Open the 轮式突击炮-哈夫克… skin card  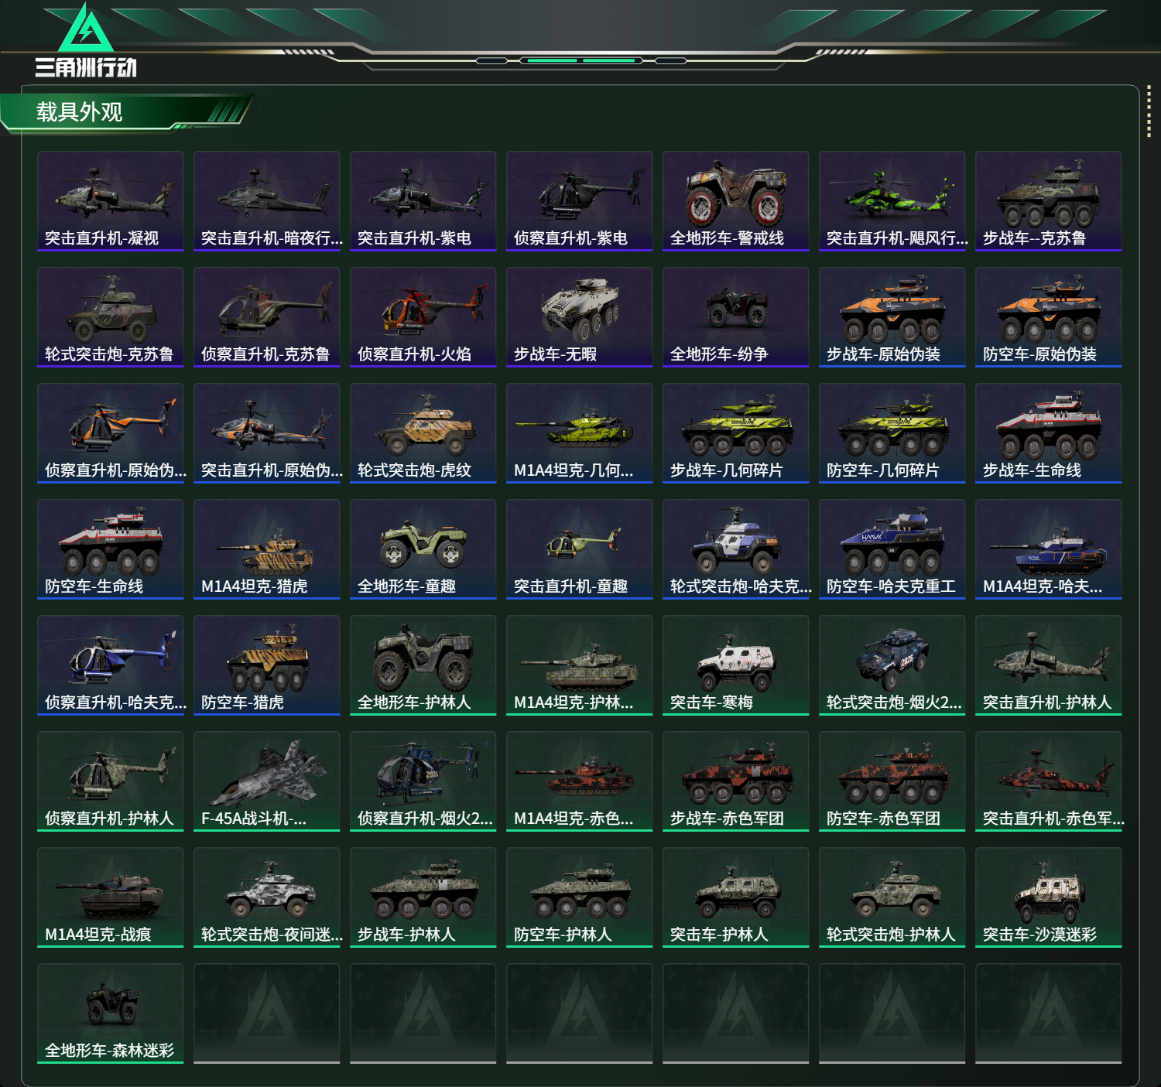(x=736, y=549)
